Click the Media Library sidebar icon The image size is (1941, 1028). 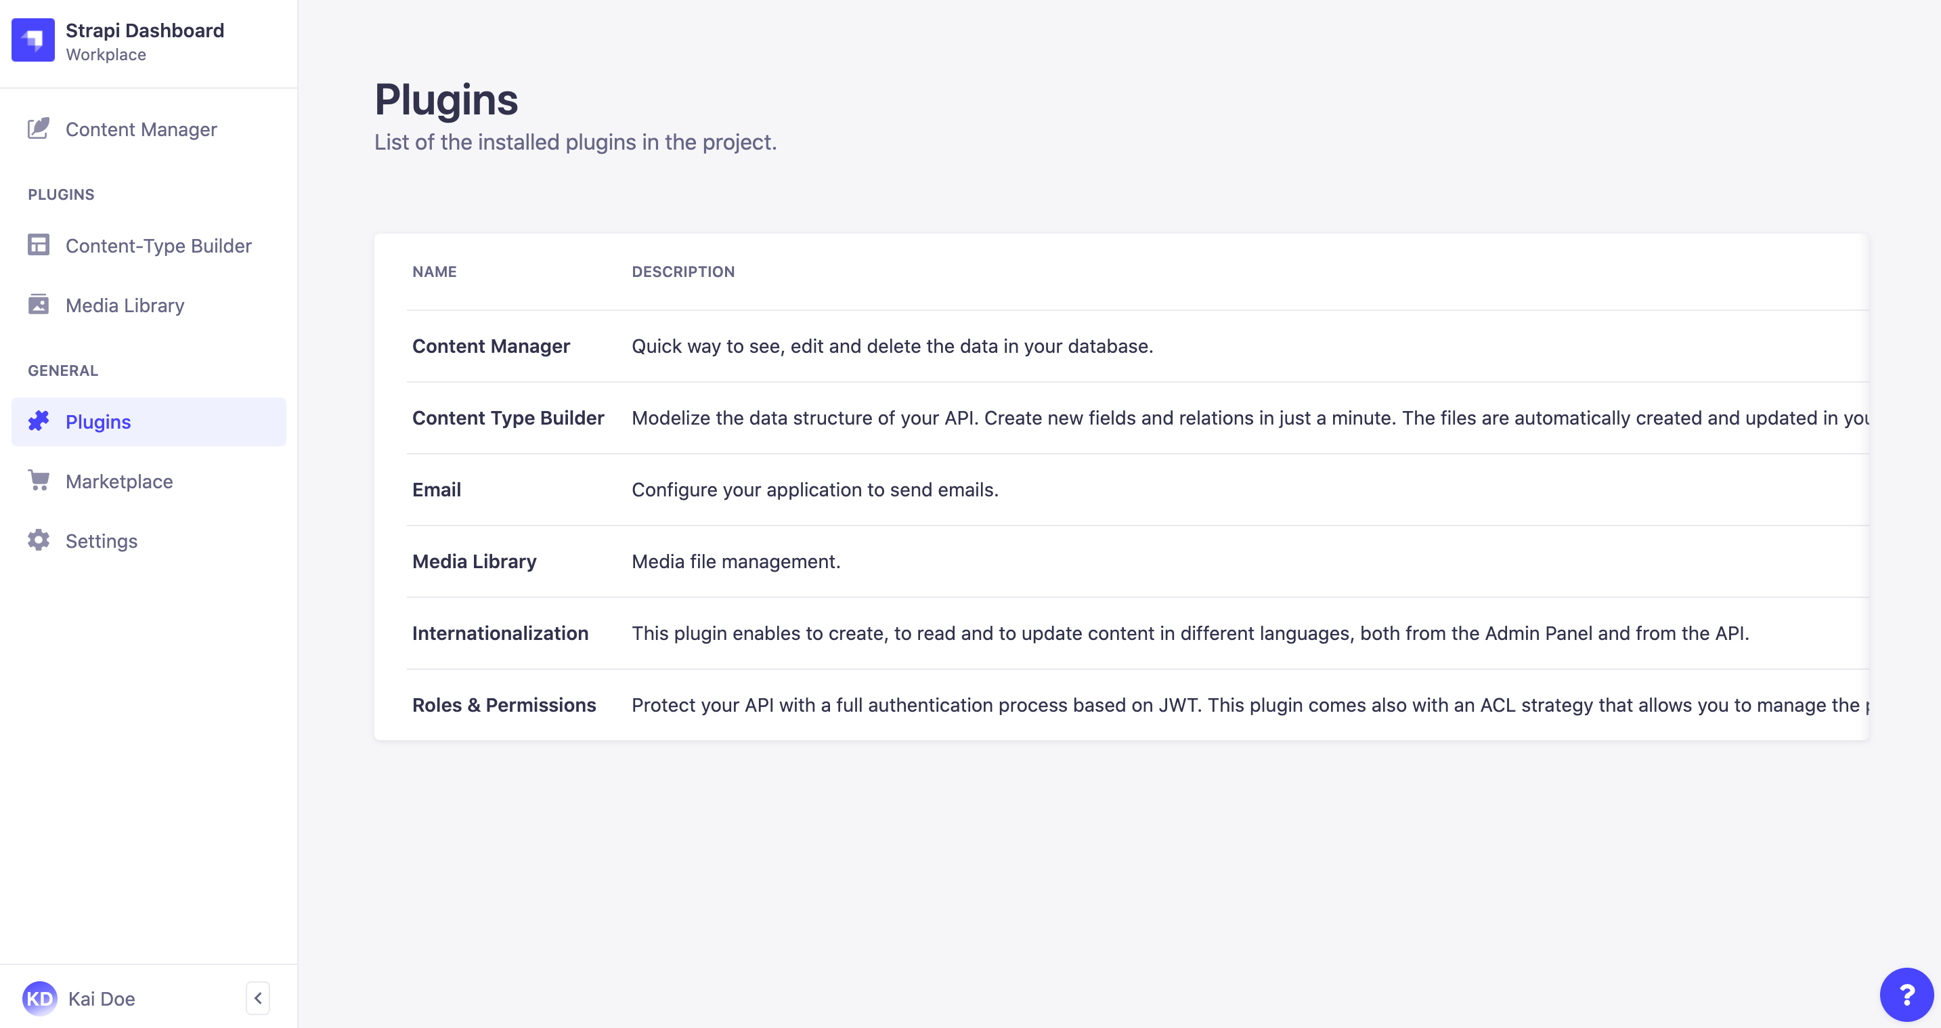(37, 304)
